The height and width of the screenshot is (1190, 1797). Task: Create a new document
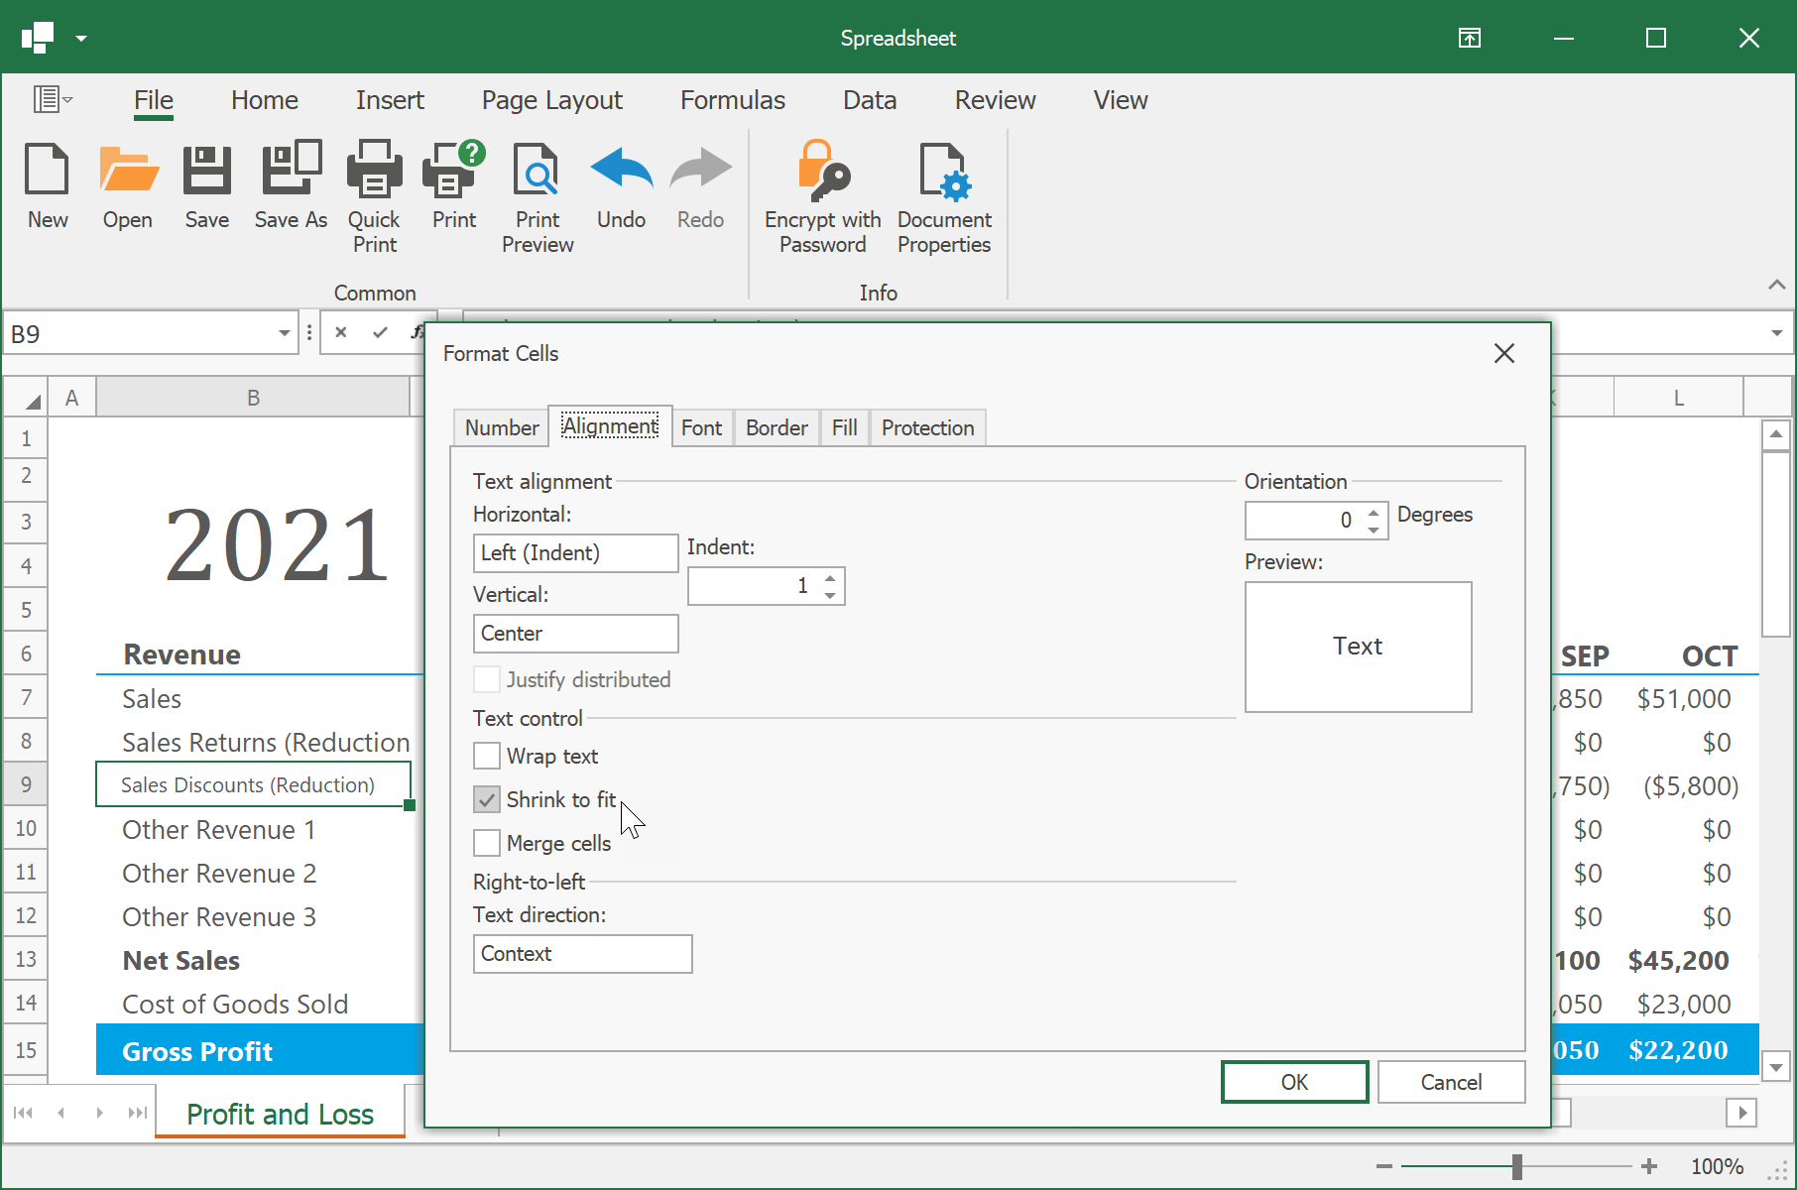pos(47,188)
